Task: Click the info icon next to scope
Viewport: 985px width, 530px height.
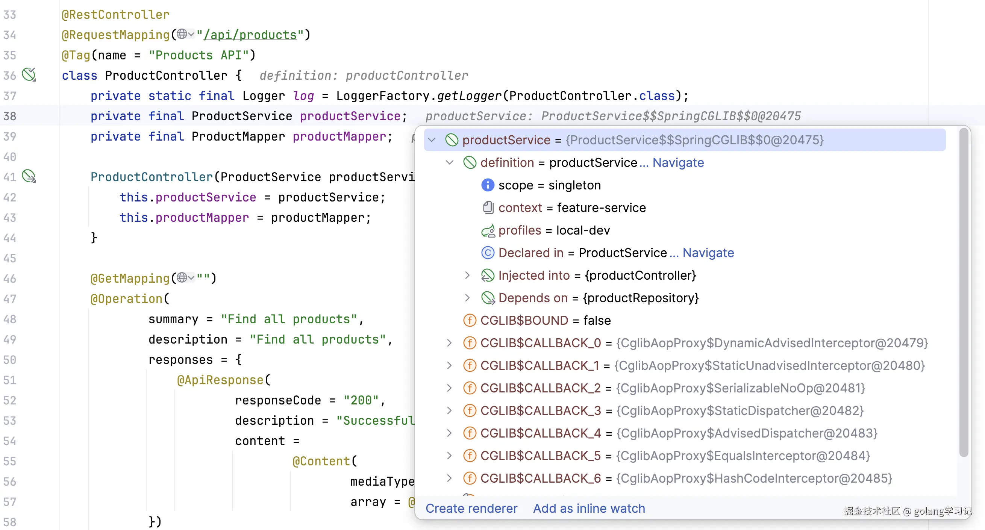Action: [488, 185]
